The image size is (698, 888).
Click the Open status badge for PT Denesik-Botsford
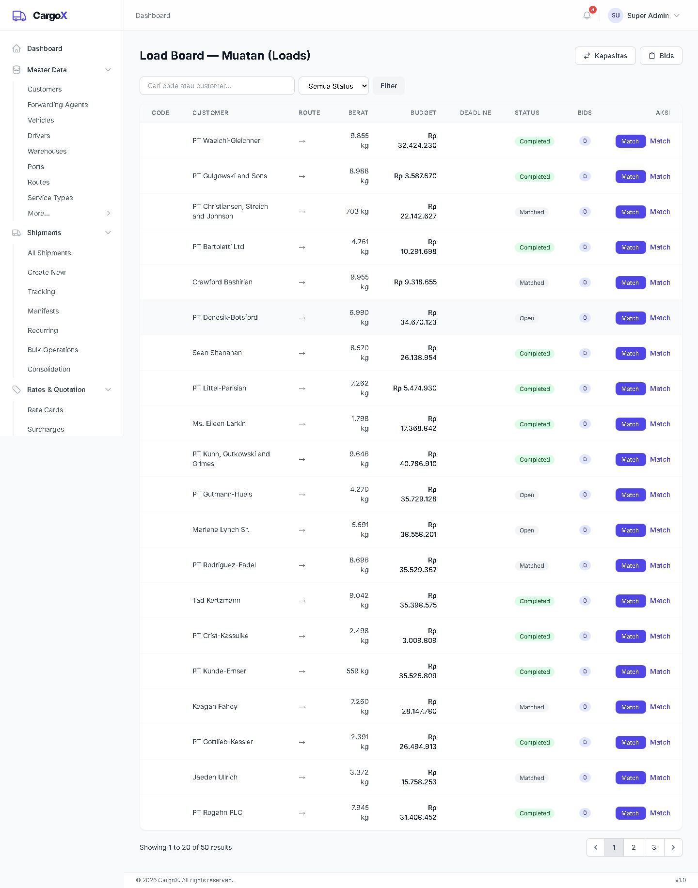(x=527, y=318)
